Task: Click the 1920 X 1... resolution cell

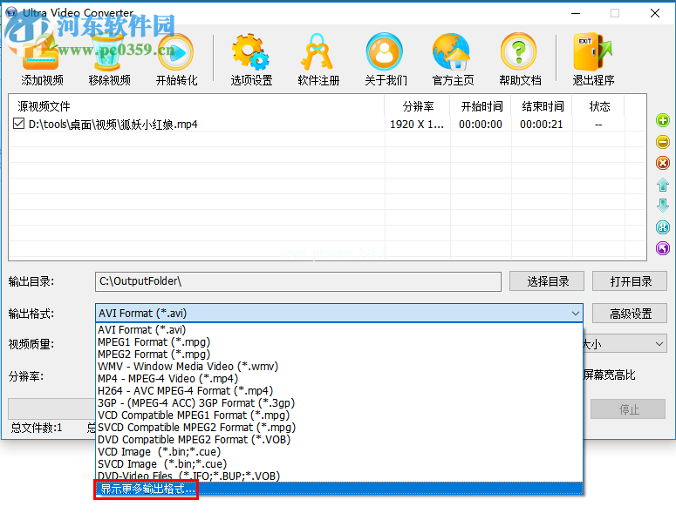Action: (x=416, y=125)
